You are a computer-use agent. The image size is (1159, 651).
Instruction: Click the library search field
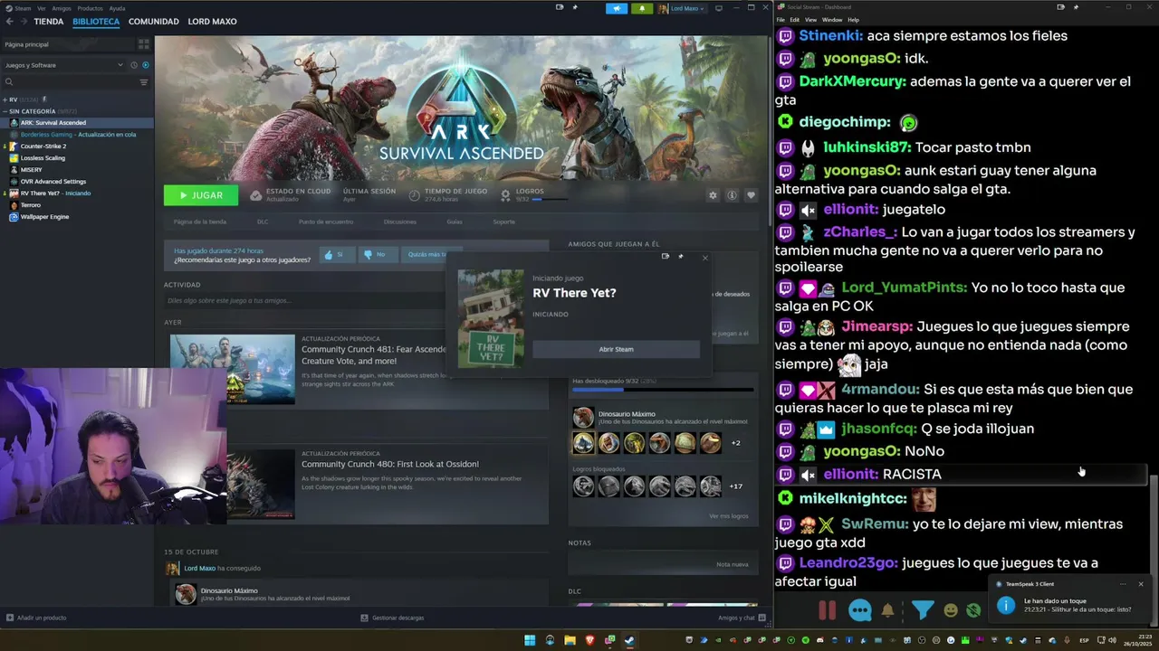pos(70,82)
